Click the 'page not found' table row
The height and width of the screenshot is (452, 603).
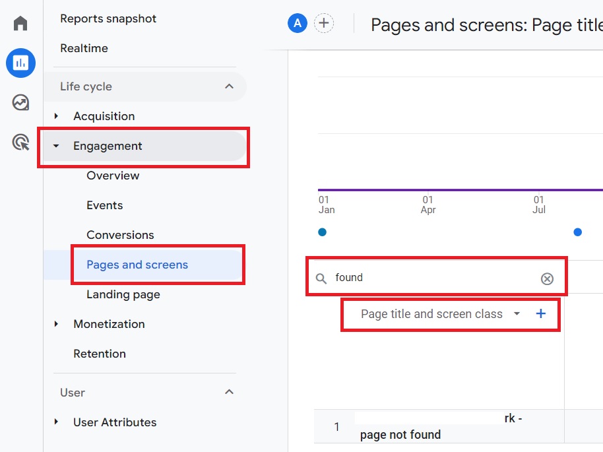click(439, 427)
